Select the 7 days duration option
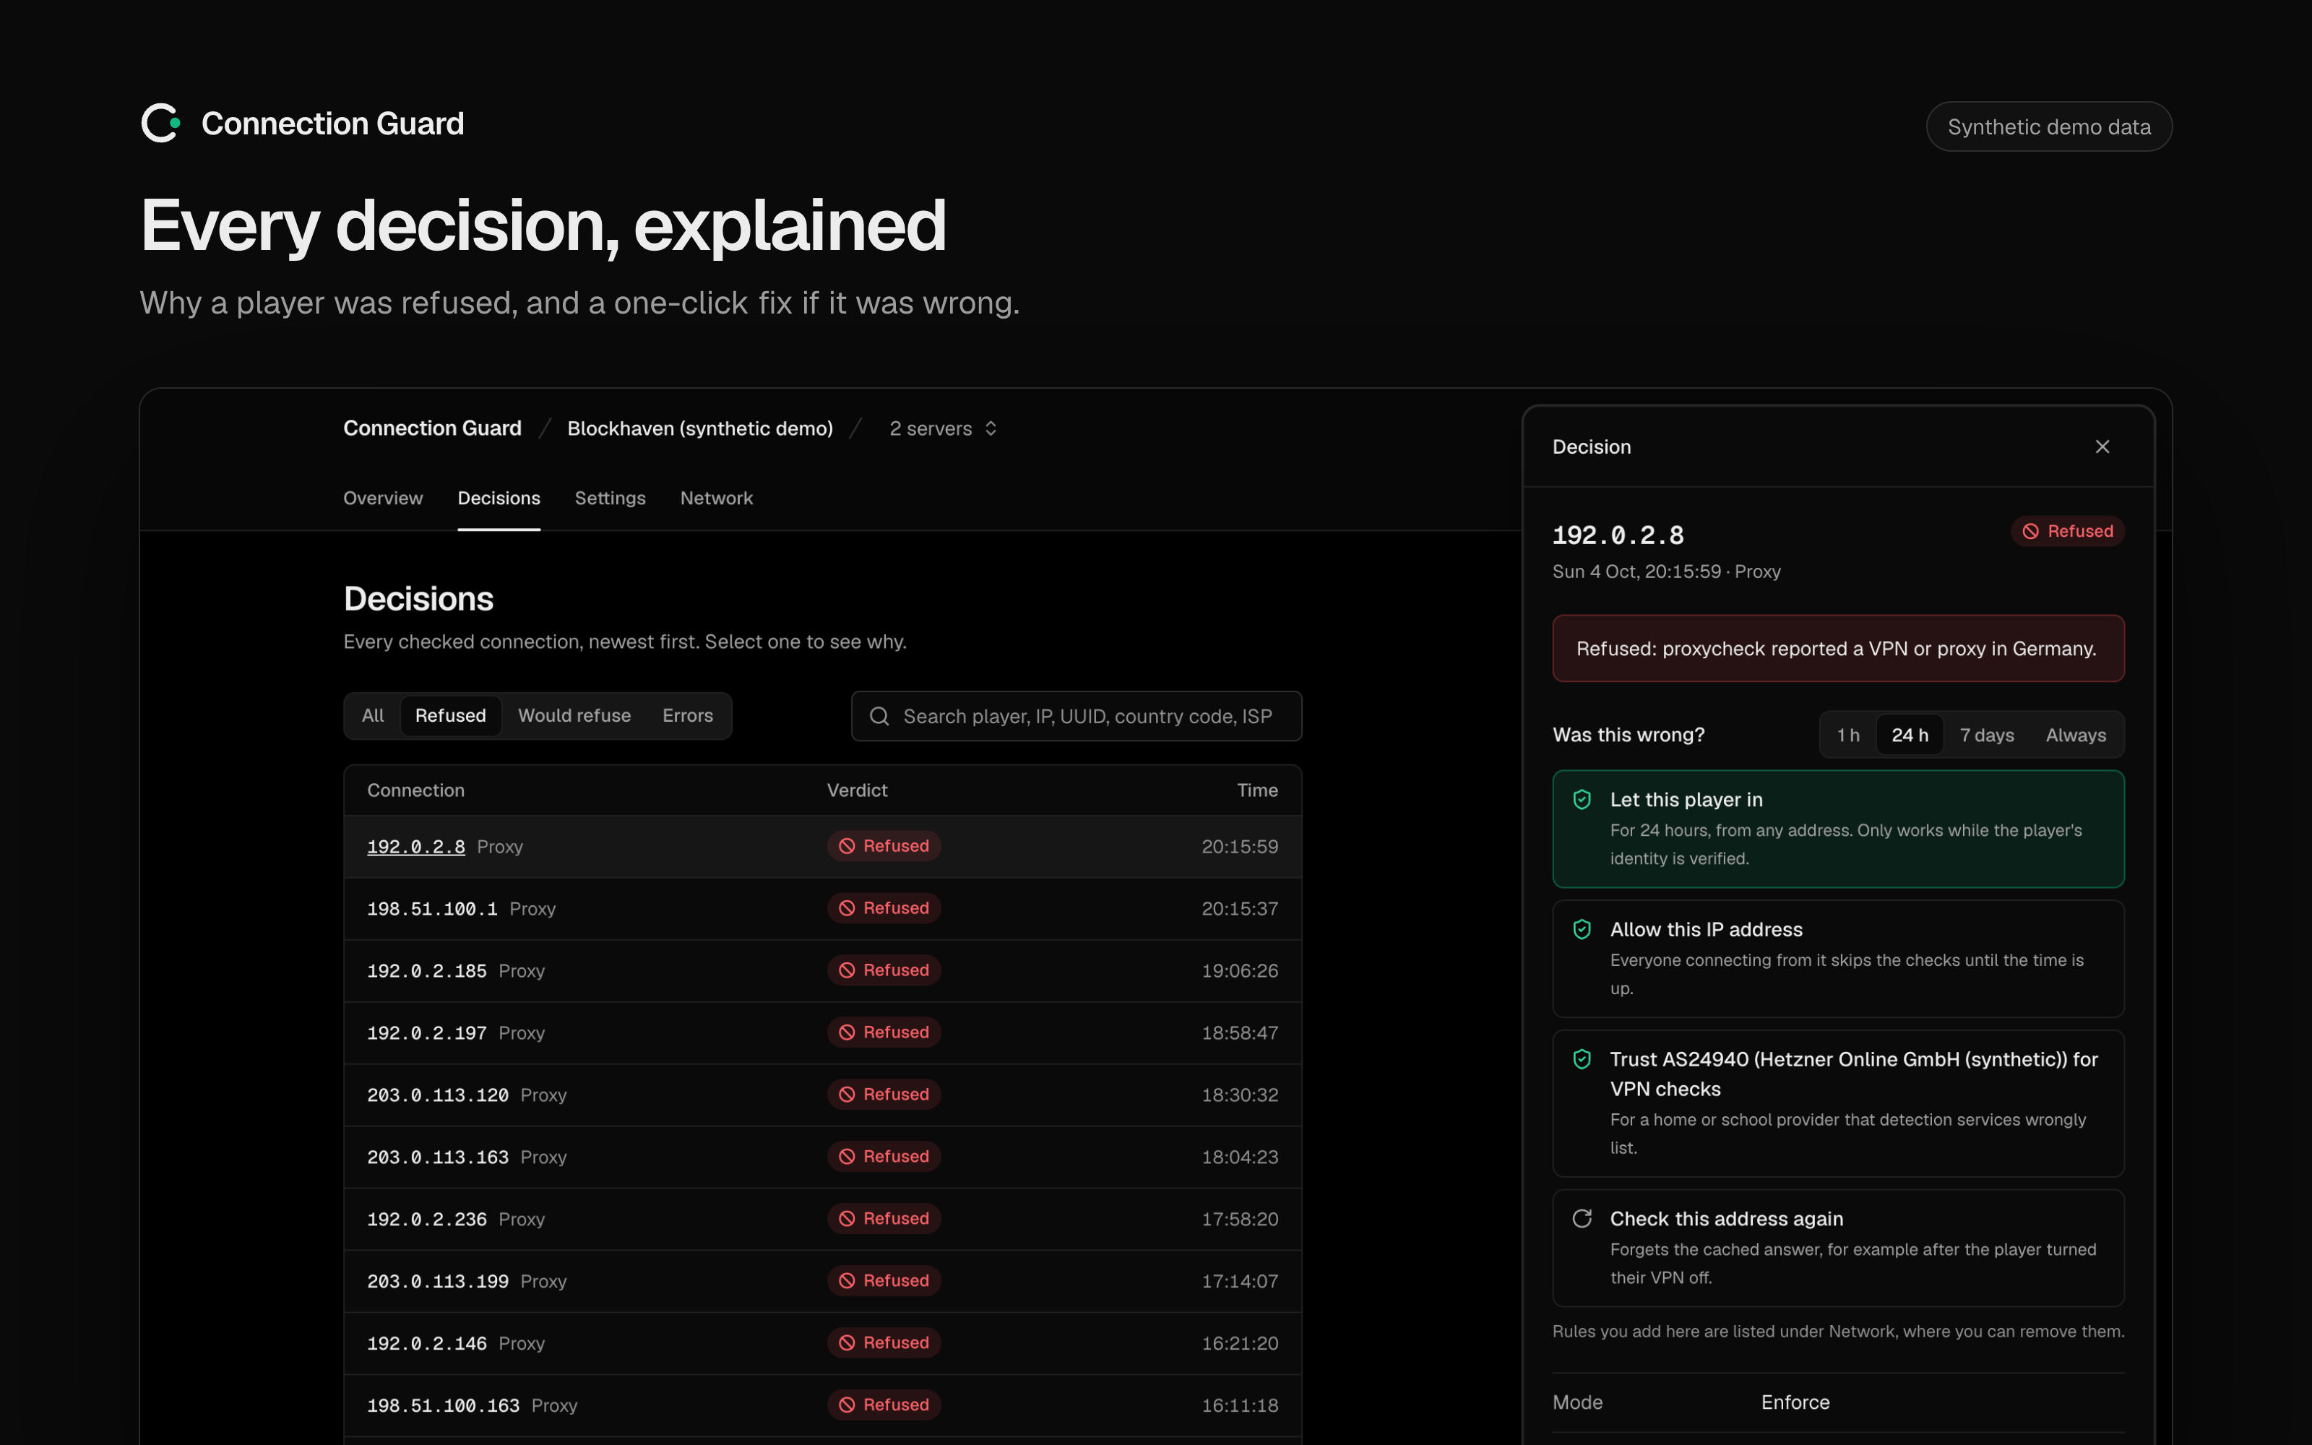Screen dimensions: 2312x1445 pos(1986,735)
